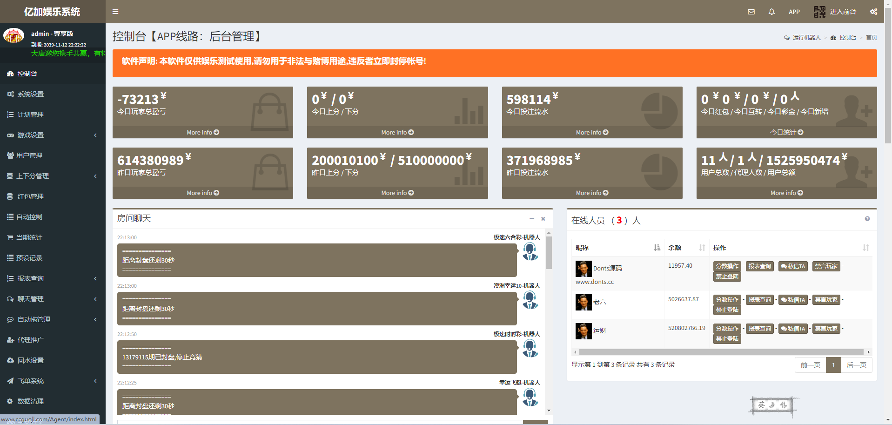Click the admin avatar image
The width and height of the screenshot is (892, 425).
point(14,36)
